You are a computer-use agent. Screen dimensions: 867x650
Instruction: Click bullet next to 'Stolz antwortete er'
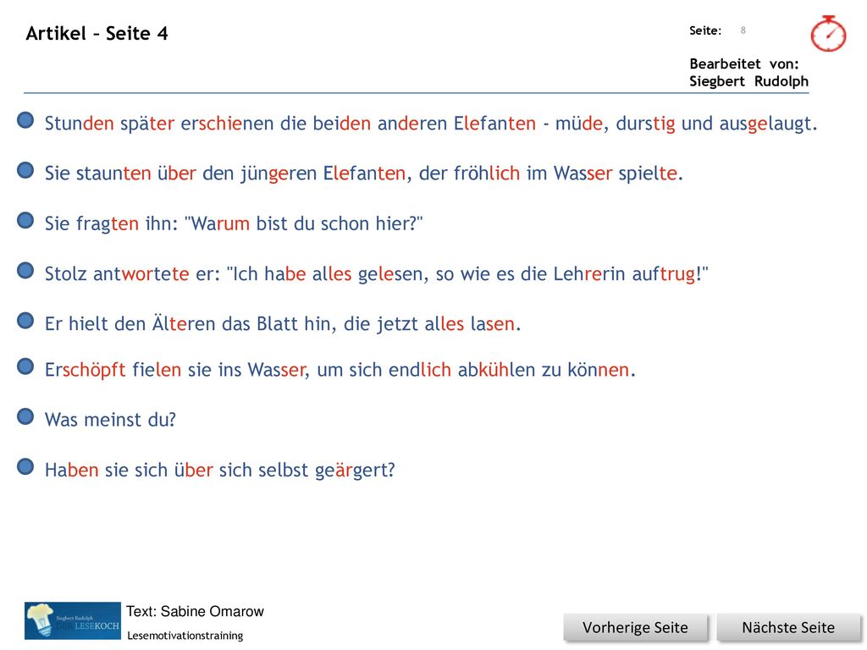25,271
